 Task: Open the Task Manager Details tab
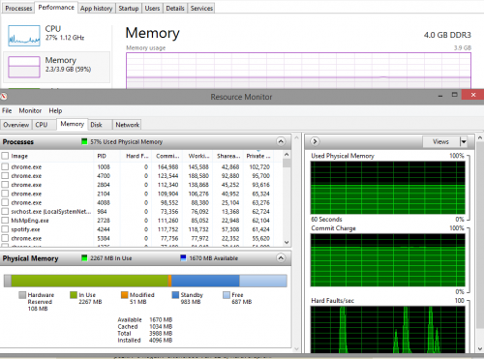tap(175, 9)
